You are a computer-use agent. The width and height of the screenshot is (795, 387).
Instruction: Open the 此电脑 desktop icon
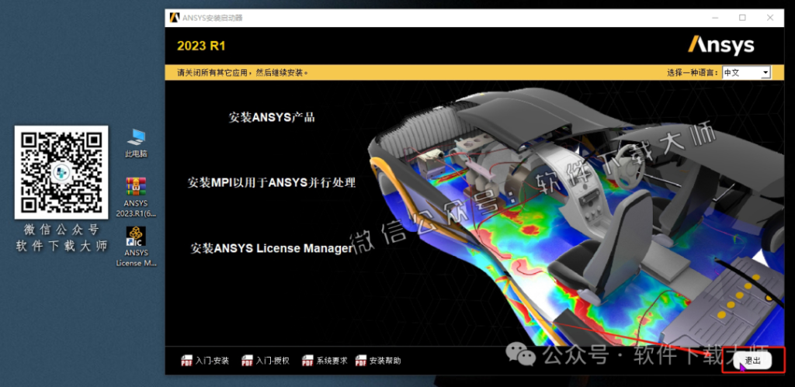pyautogui.click(x=136, y=143)
